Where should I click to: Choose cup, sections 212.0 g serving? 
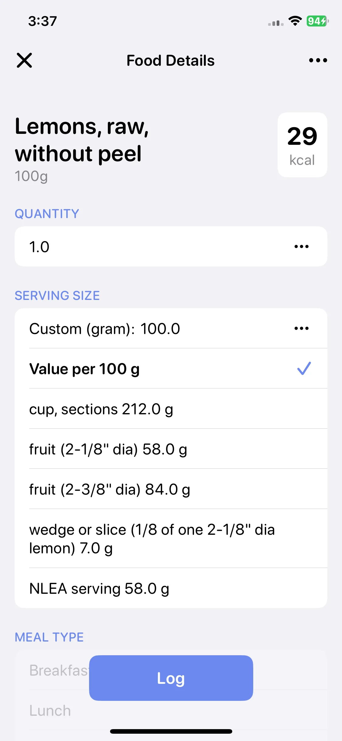coord(171,409)
